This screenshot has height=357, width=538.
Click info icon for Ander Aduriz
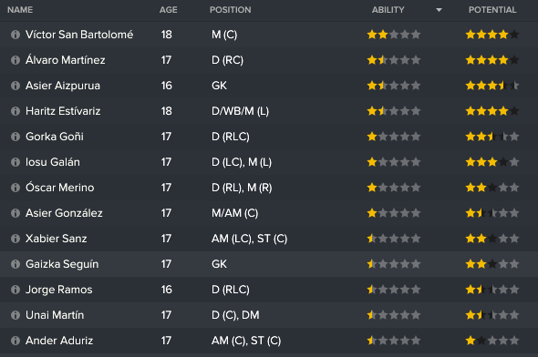16,341
